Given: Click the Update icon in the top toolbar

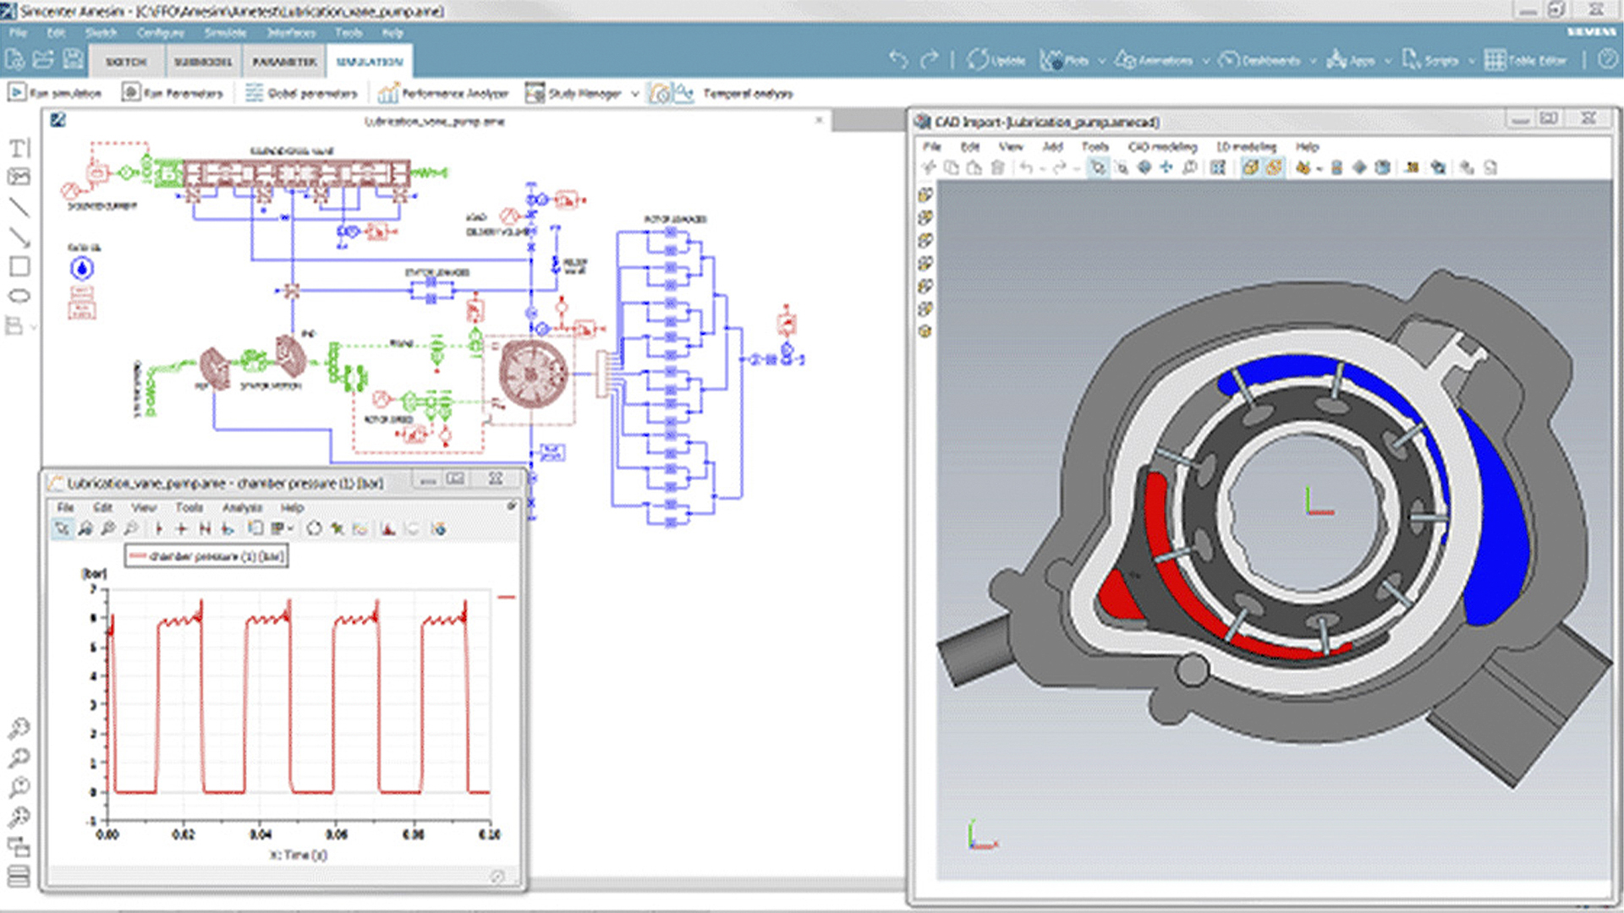Looking at the screenshot, I should [979, 61].
